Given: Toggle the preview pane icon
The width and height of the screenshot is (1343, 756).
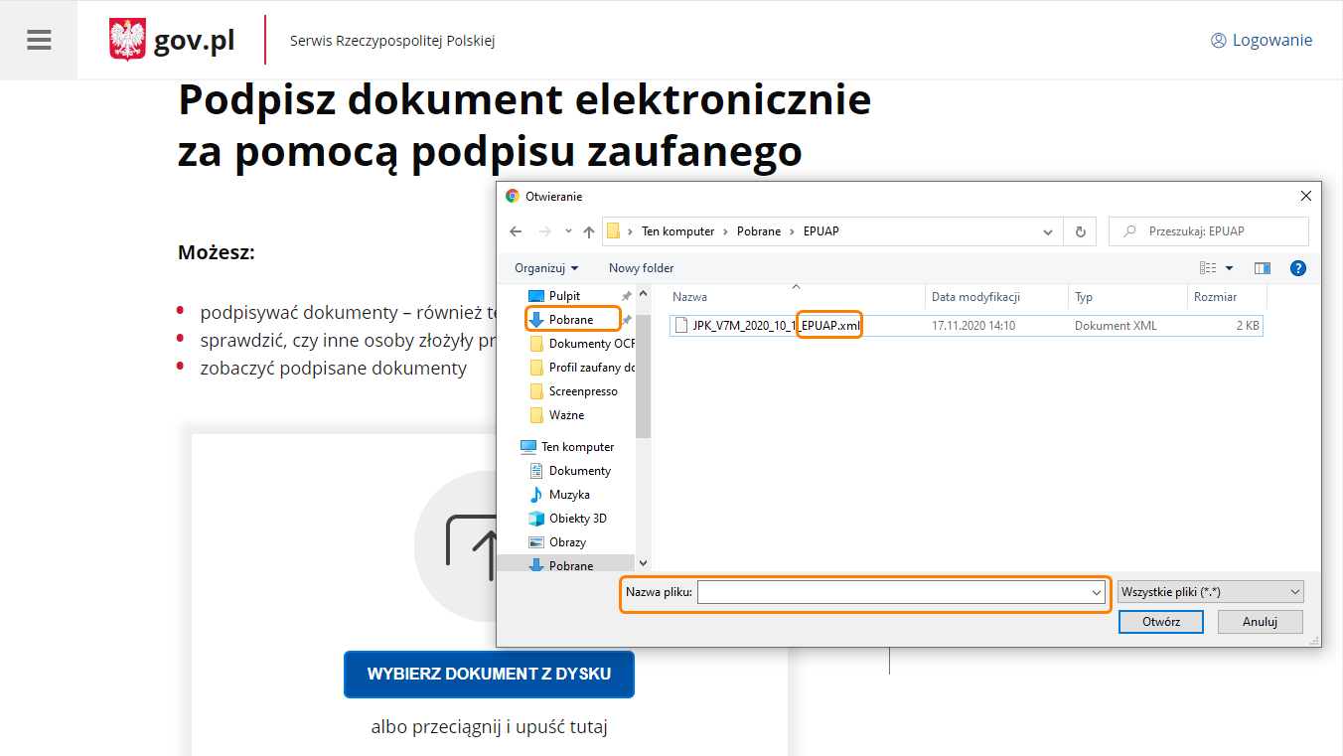Looking at the screenshot, I should pyautogui.click(x=1263, y=268).
